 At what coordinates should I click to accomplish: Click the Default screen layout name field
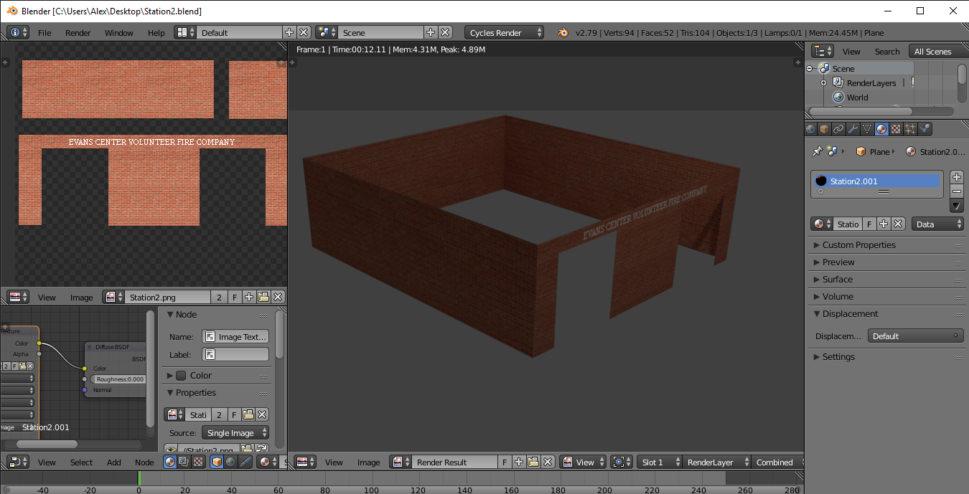pos(239,32)
